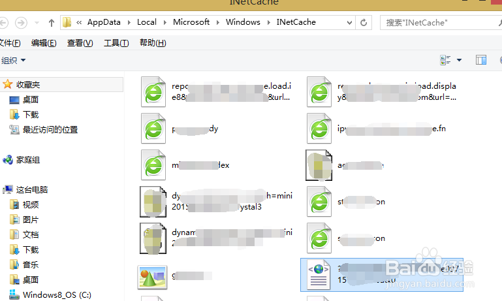Go up one folder level
This screenshot has width=502, height=301.
click(x=52, y=23)
